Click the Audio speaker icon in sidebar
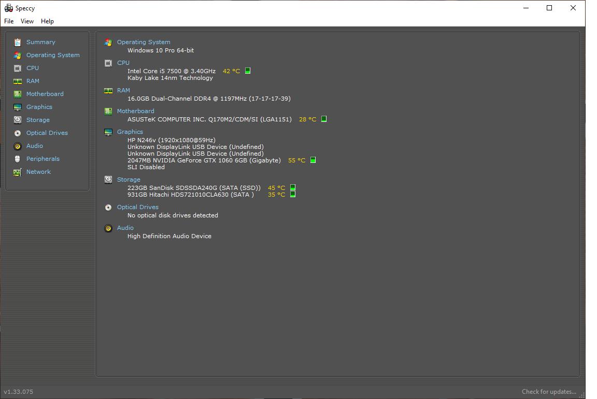The width and height of the screenshot is (597, 399). tap(18, 146)
